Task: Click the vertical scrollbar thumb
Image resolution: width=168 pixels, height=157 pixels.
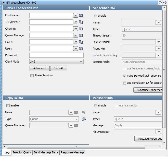Action: (164, 69)
